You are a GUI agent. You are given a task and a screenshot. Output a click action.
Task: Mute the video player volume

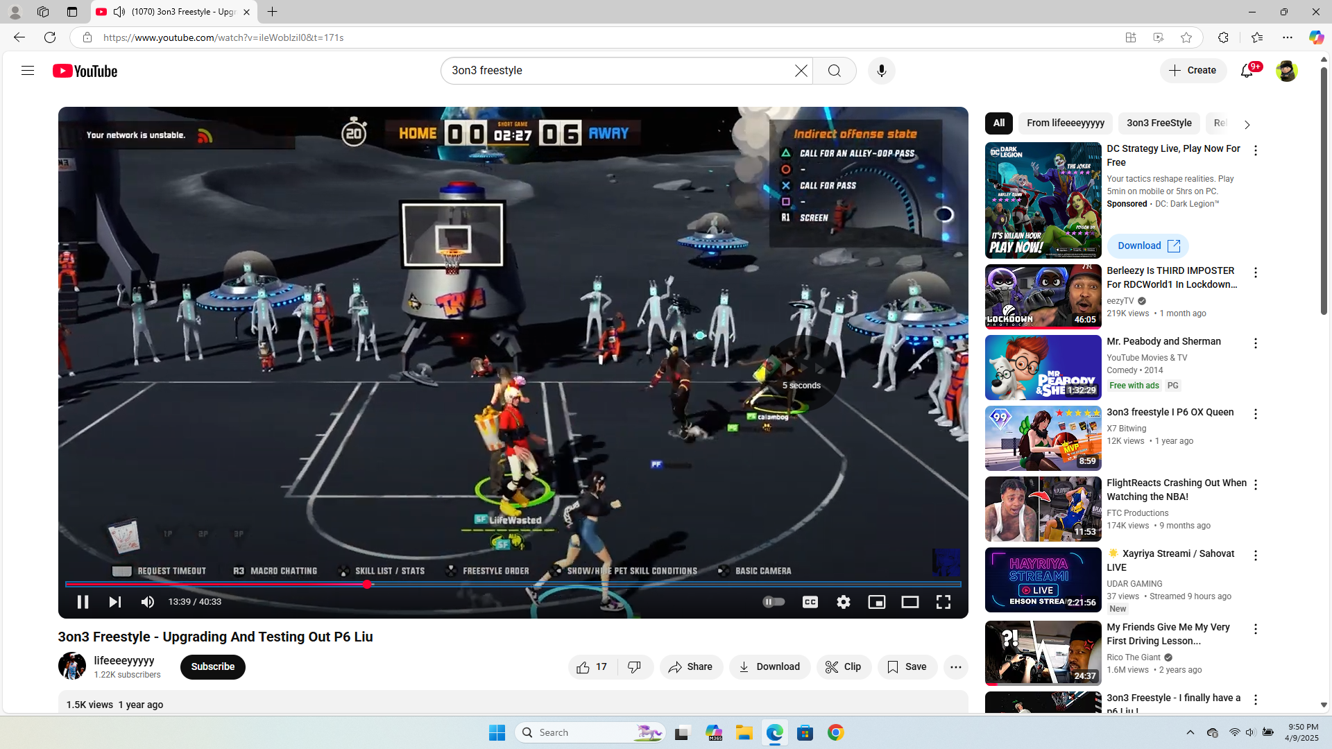pos(148,602)
